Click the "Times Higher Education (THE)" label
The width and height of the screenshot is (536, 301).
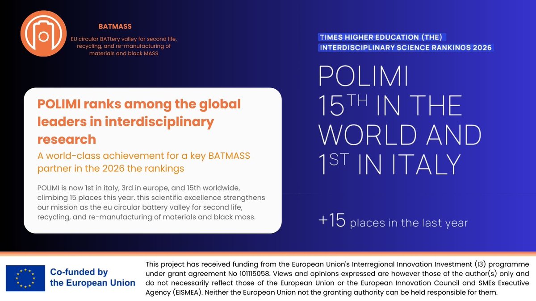[381, 37]
